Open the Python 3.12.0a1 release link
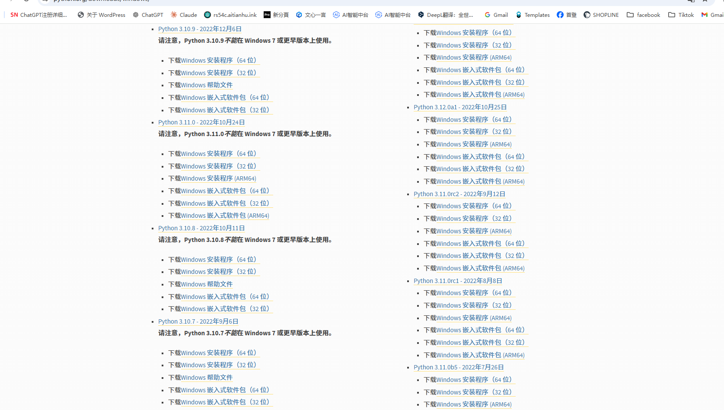This screenshot has height=410, width=724. (460, 107)
